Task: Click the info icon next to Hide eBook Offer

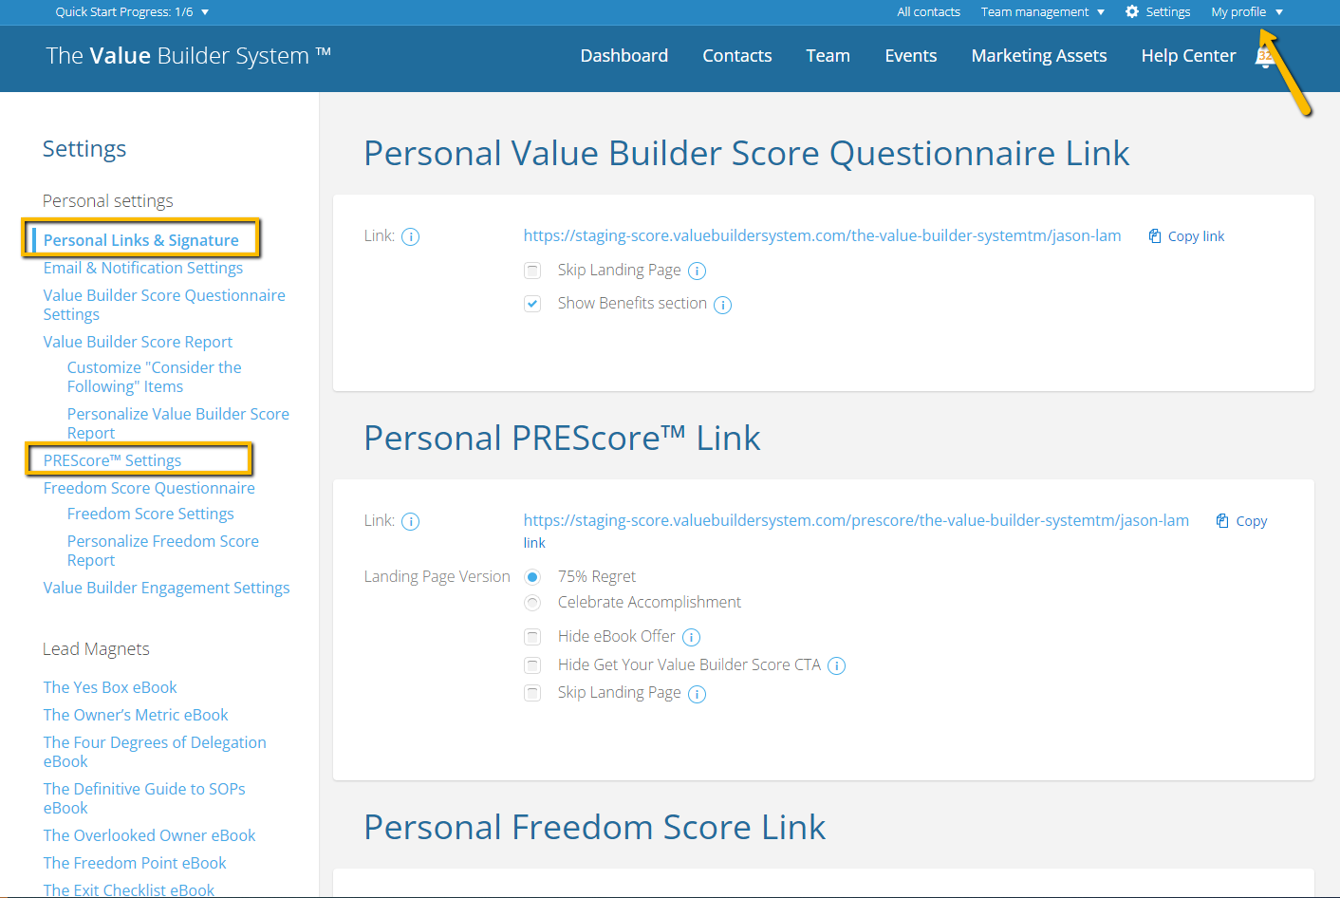Action: coord(691,637)
